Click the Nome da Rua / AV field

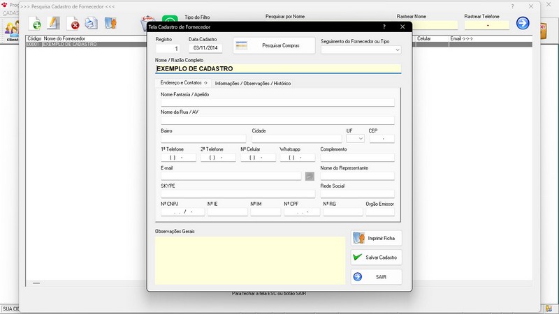pyautogui.click(x=277, y=120)
